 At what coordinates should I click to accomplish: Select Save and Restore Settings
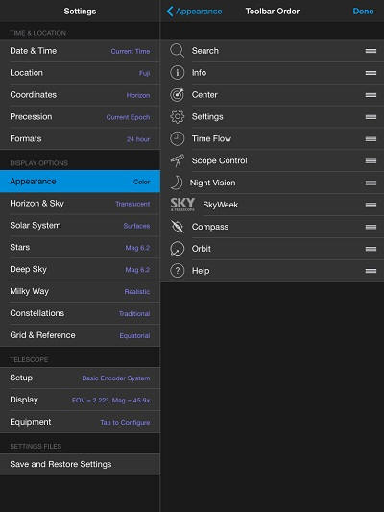pyautogui.click(x=80, y=464)
